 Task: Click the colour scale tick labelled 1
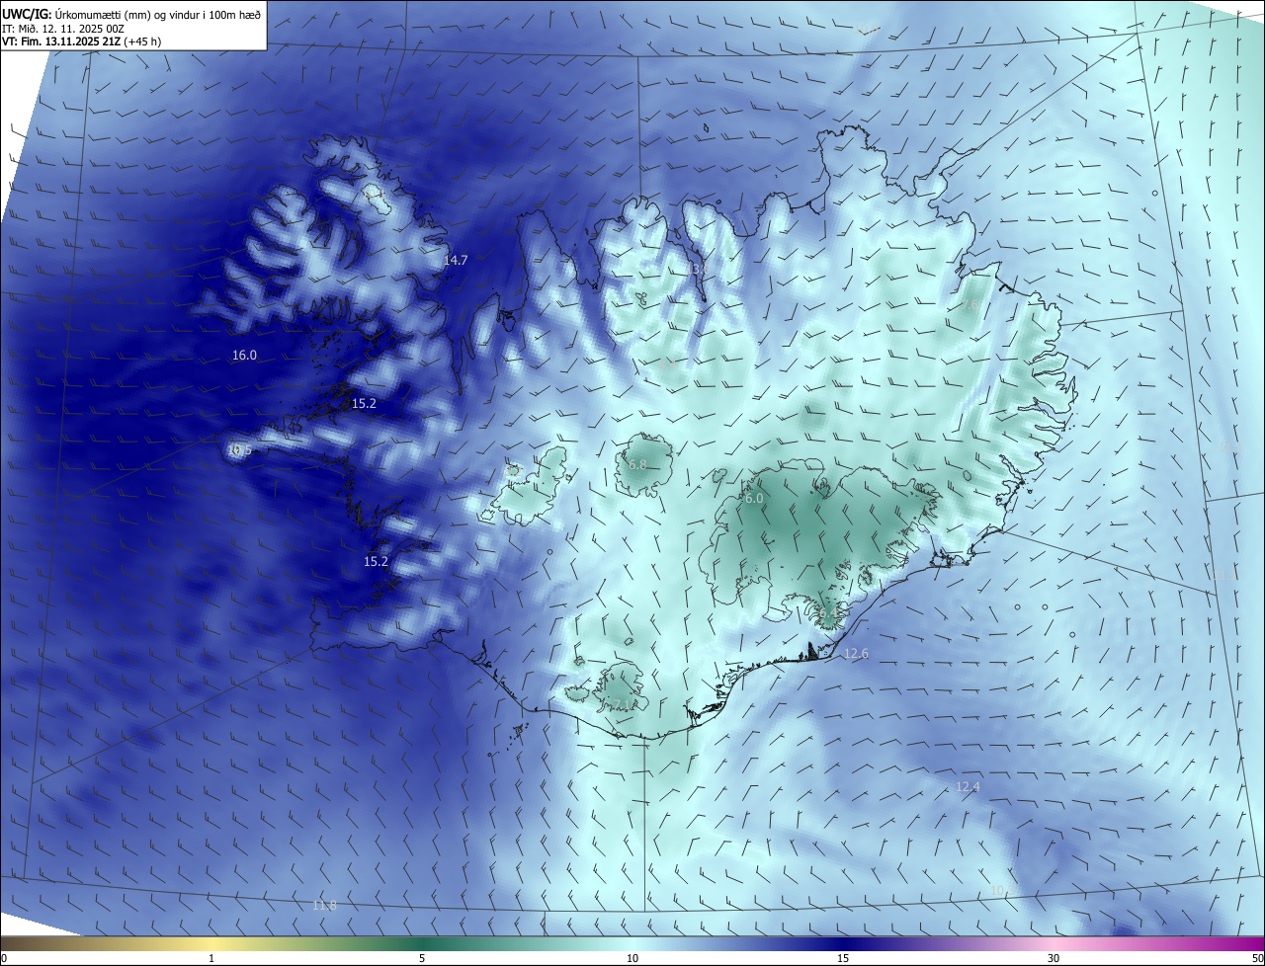click(211, 958)
